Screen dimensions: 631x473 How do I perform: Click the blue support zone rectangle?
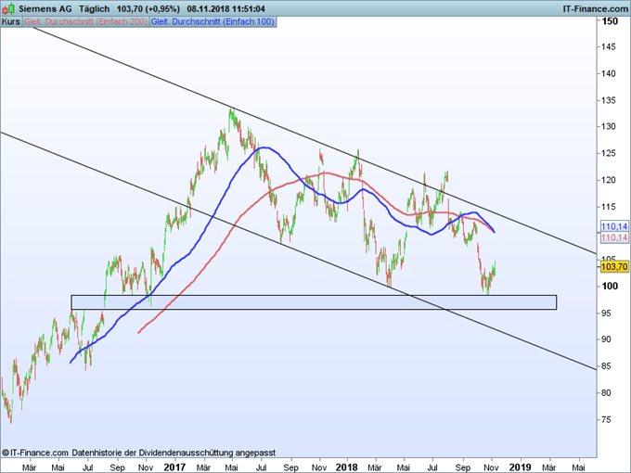tap(314, 302)
